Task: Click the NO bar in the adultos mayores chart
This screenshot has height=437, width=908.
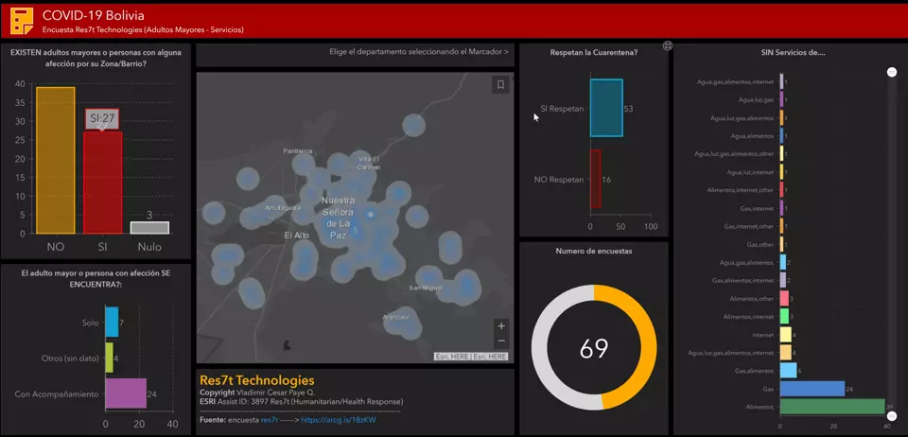Action: 56,161
